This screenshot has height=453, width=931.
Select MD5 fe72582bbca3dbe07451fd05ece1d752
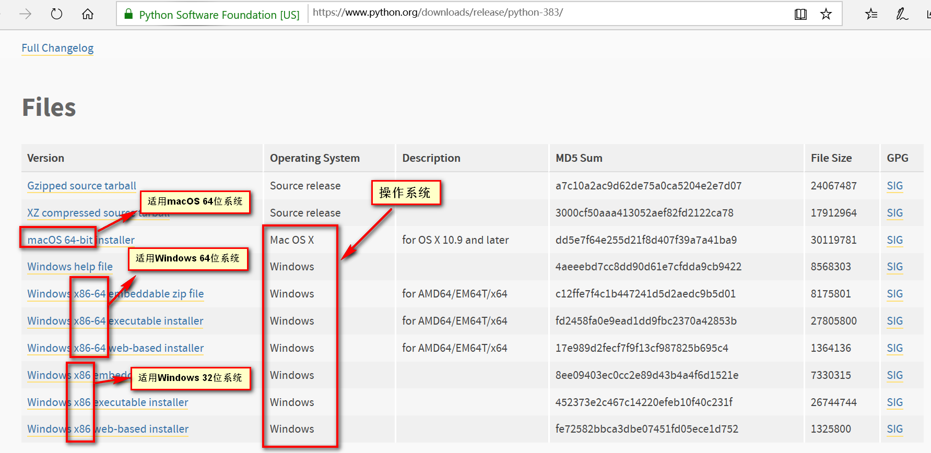point(647,429)
